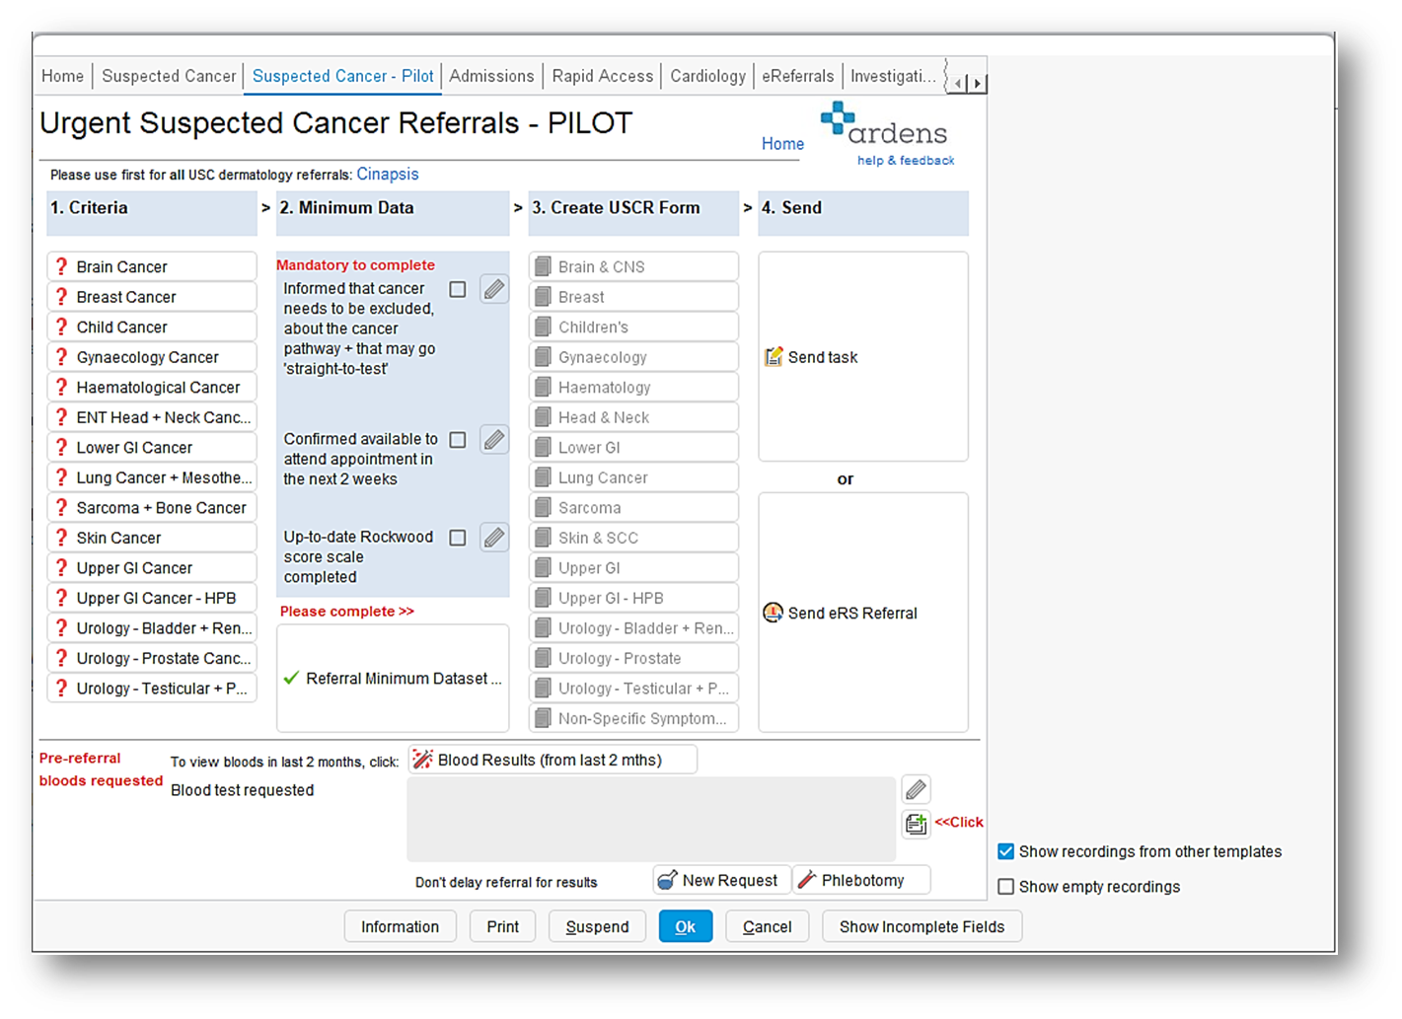Open Blood Results from last 2 mths
Screen dimensions: 1402x1019
click(x=553, y=760)
